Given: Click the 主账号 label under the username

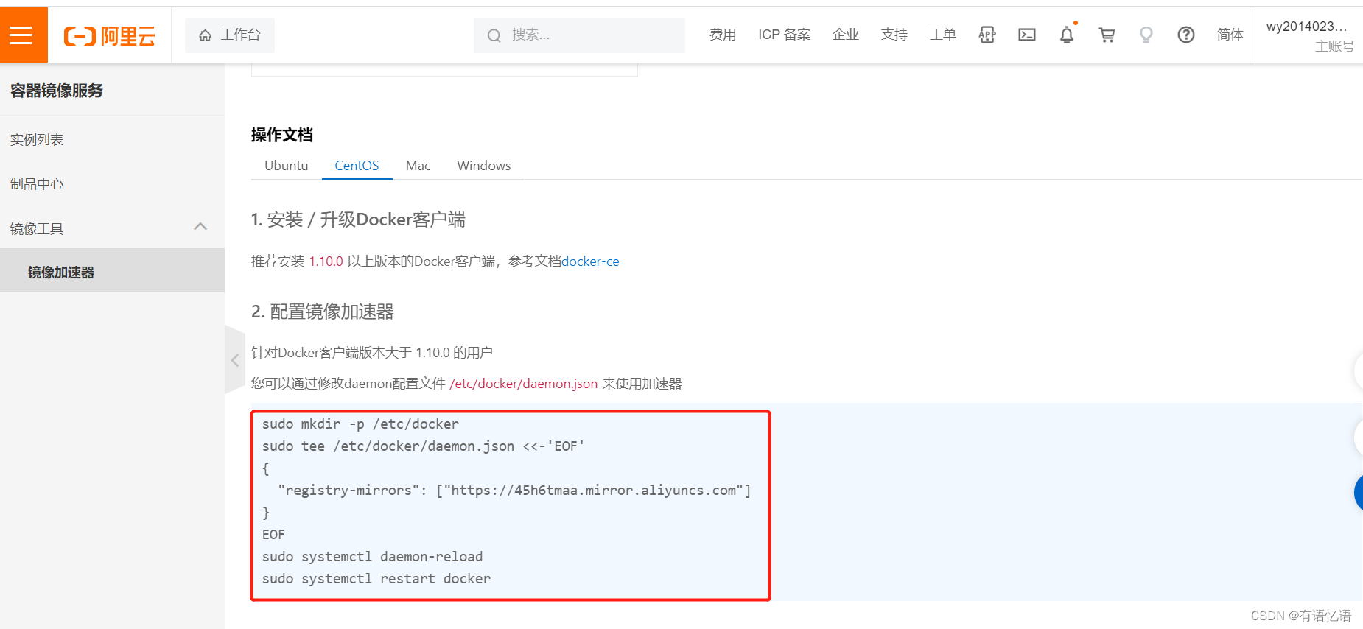Looking at the screenshot, I should (1334, 46).
